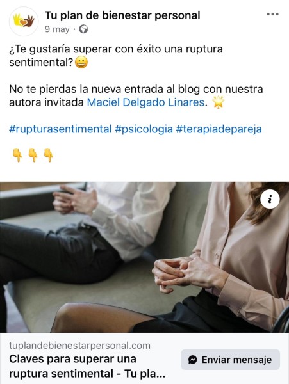Click the last pointing-down hand emoji
289x384 pixels.
(49, 156)
